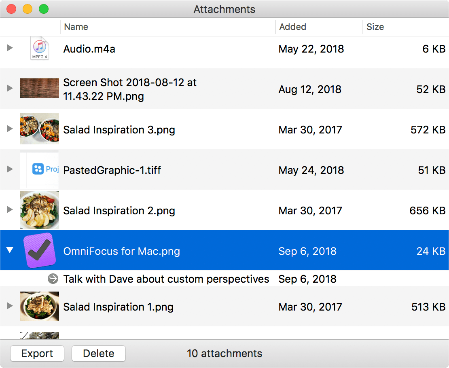
Task: Select the PastedGraphic-1.tiff name
Action: pyautogui.click(x=112, y=170)
